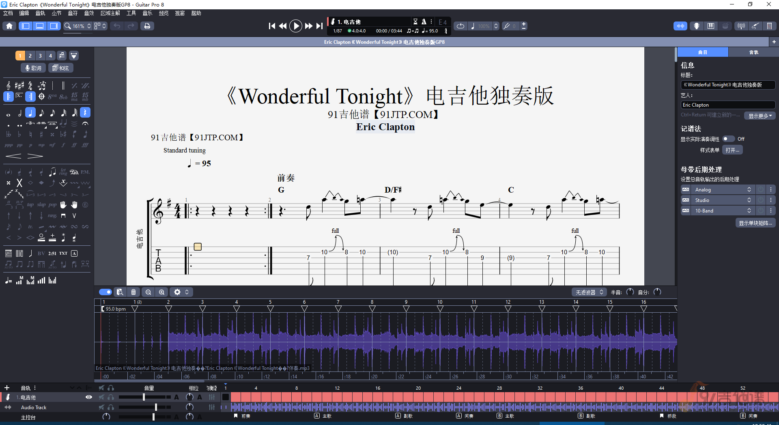Add a new document tab with plus

pos(774,42)
